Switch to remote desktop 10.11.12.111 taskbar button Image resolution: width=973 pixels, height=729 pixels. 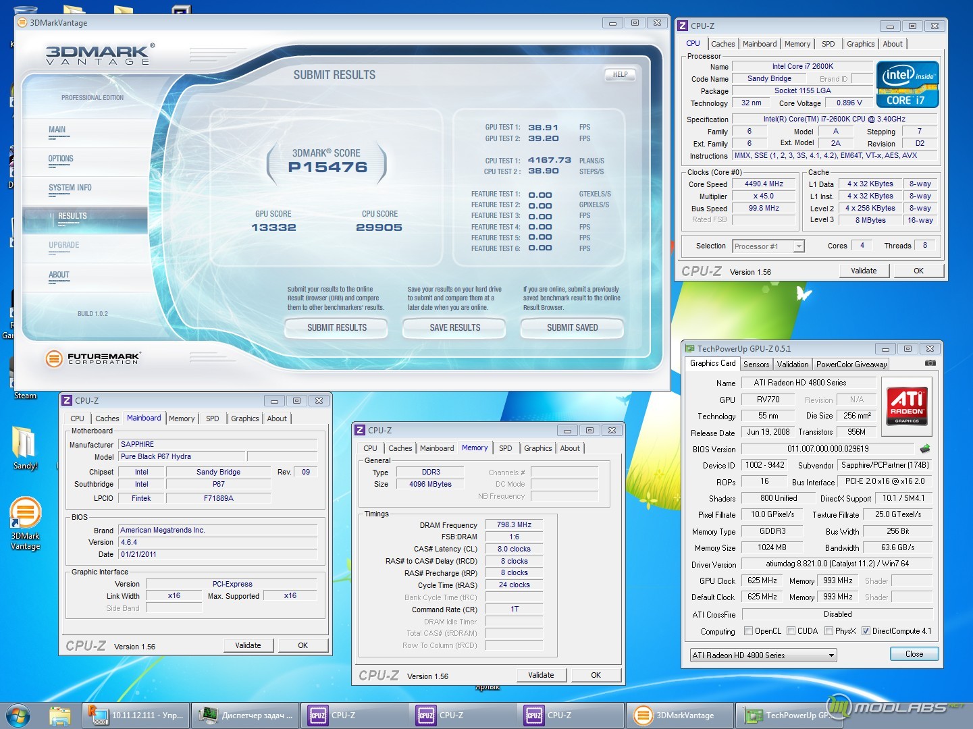tap(136, 715)
